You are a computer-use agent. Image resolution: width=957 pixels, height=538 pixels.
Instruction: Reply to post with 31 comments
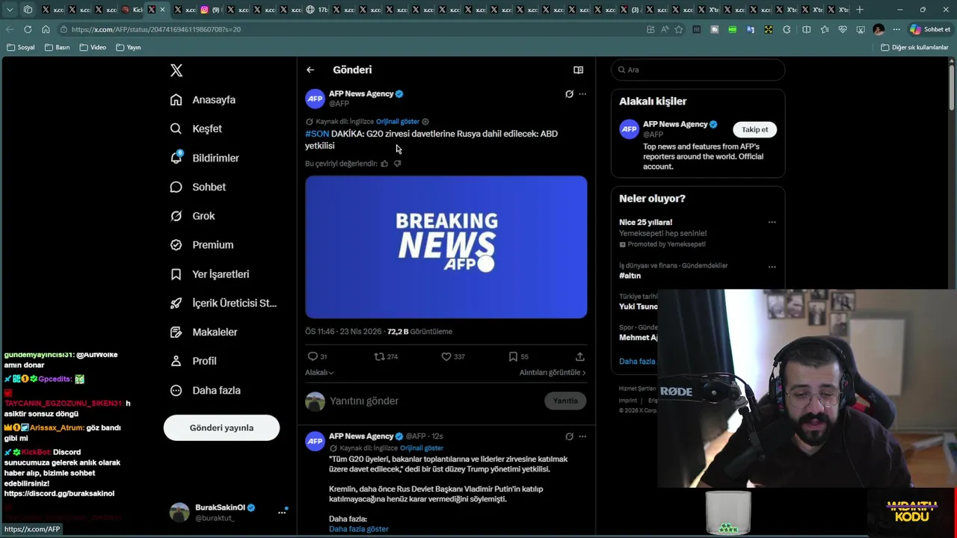click(x=318, y=356)
